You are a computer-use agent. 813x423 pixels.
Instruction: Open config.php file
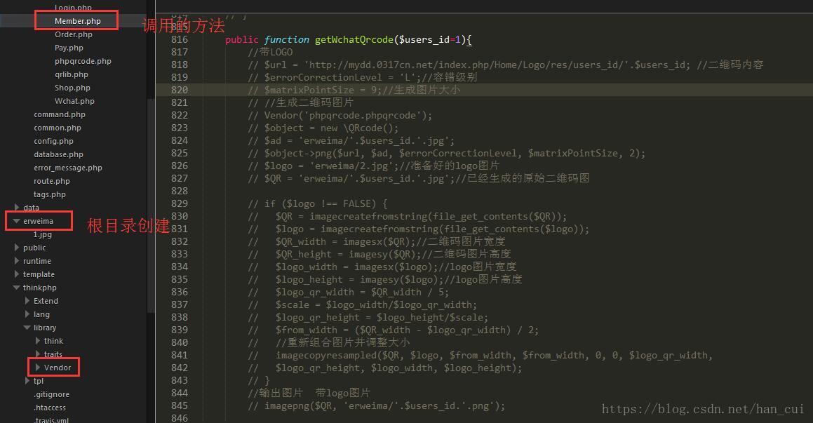click(54, 141)
